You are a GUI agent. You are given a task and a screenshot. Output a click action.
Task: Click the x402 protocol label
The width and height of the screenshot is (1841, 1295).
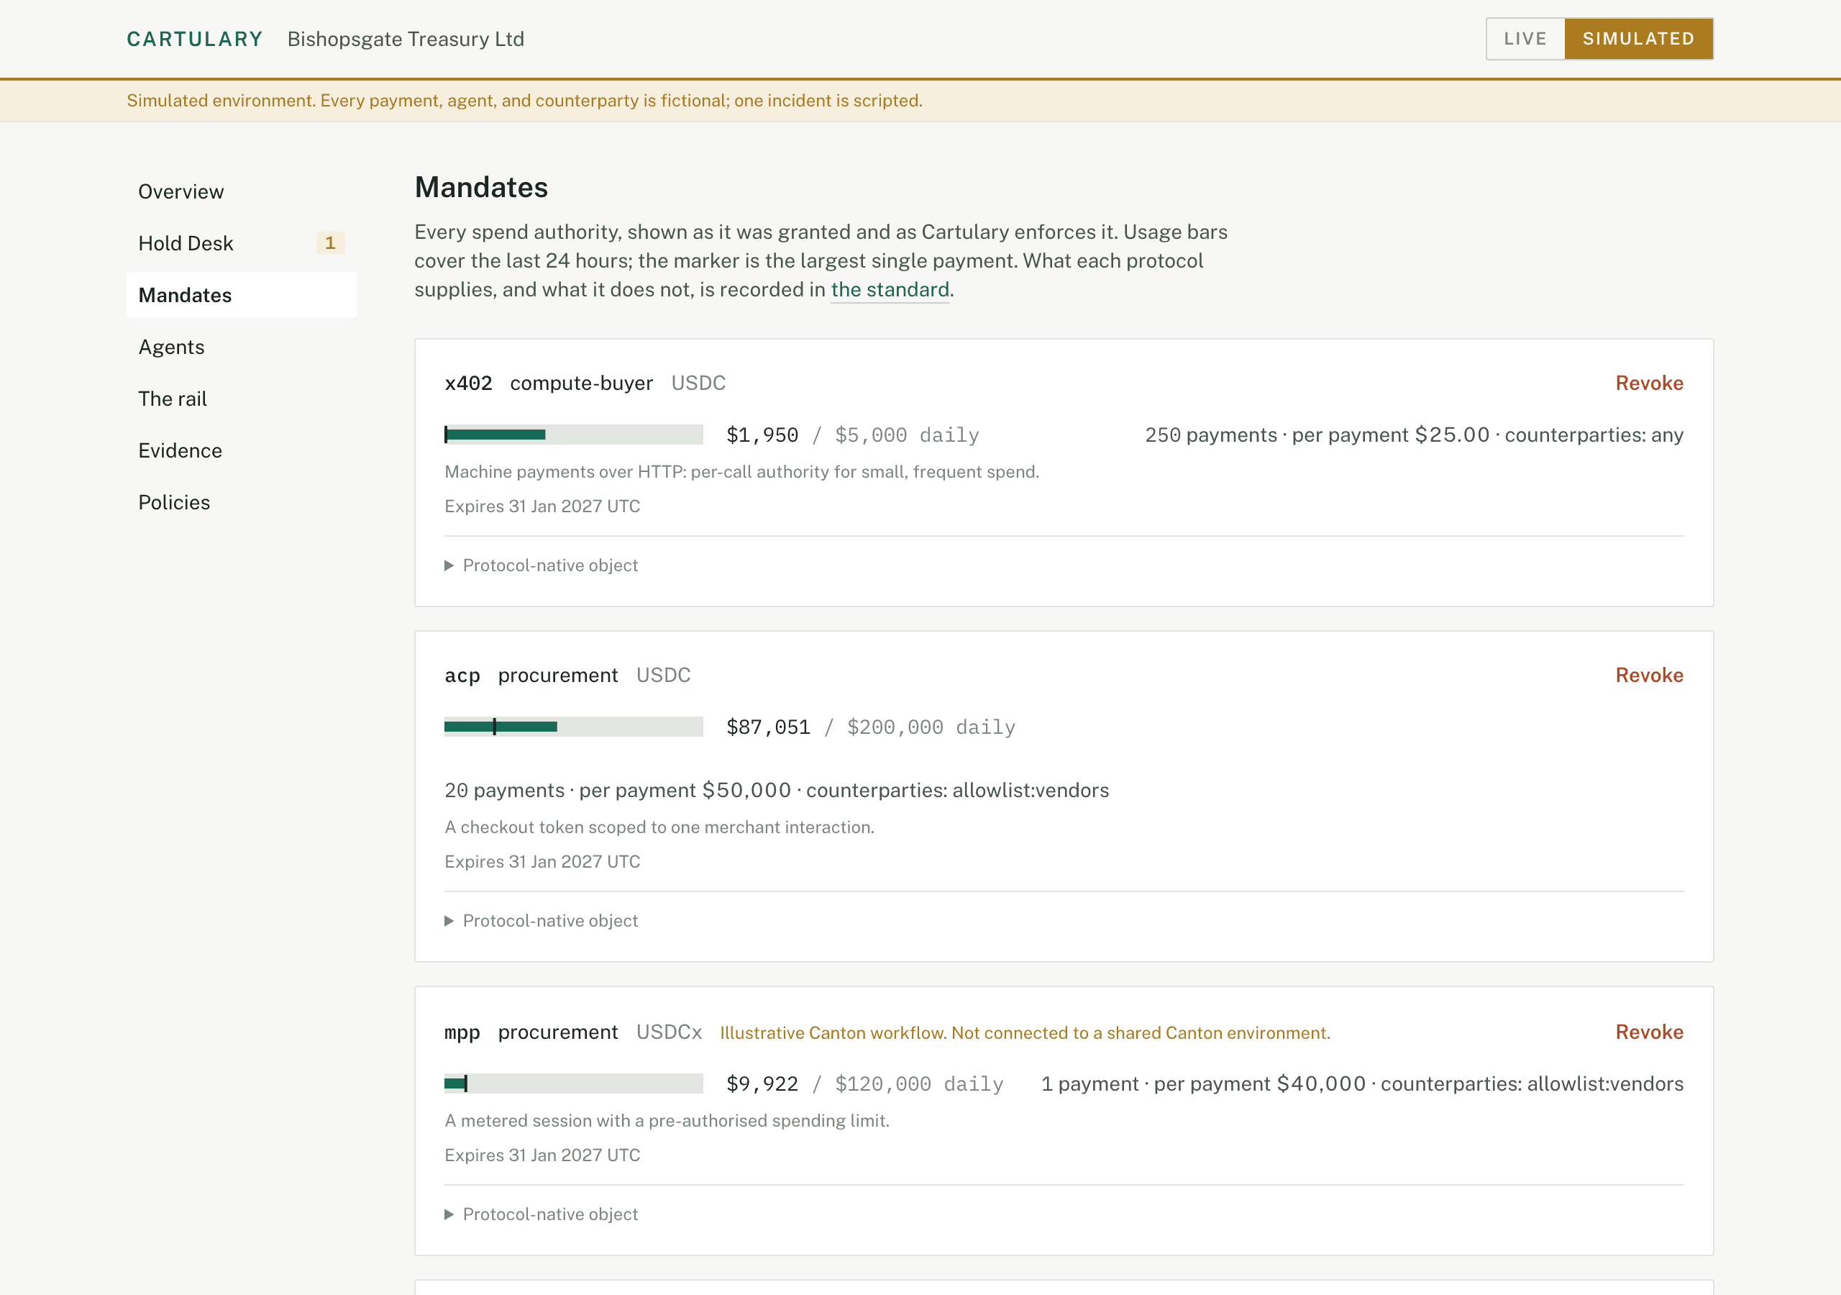pos(468,383)
